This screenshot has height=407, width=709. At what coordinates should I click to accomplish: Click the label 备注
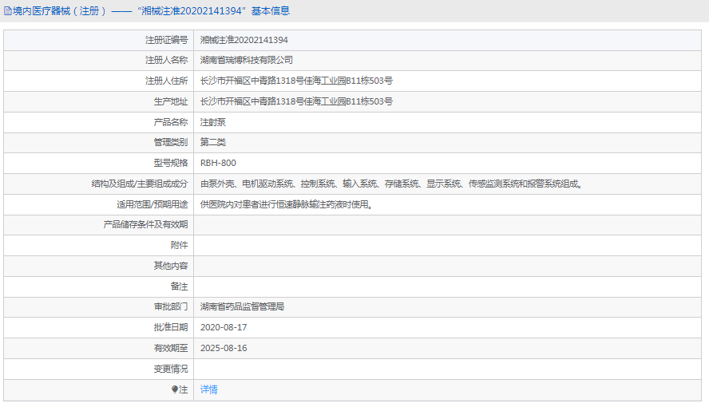pos(179,286)
